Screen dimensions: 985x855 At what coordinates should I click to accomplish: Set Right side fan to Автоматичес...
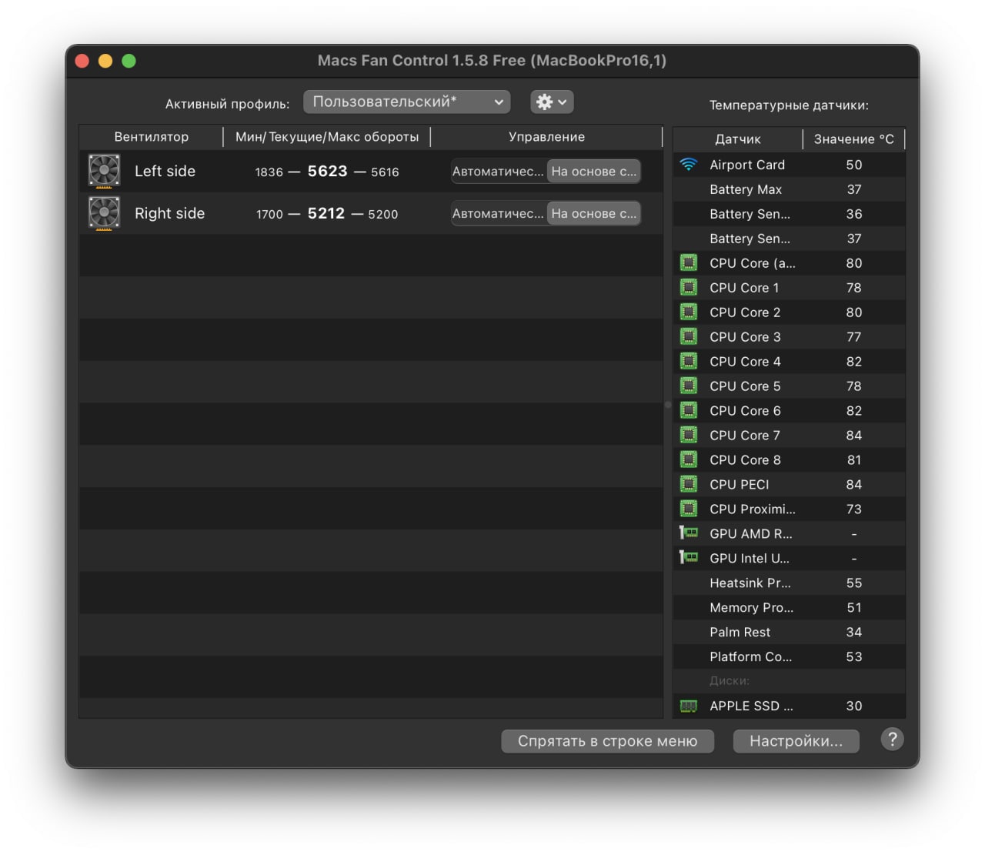[499, 214]
